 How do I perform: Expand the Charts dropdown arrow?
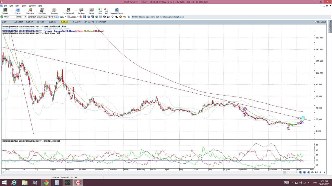coord(23,11)
